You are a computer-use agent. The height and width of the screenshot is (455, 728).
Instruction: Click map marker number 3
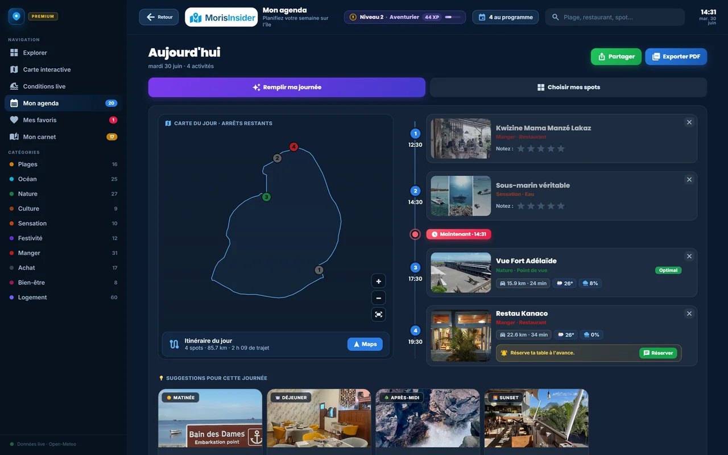click(x=266, y=197)
